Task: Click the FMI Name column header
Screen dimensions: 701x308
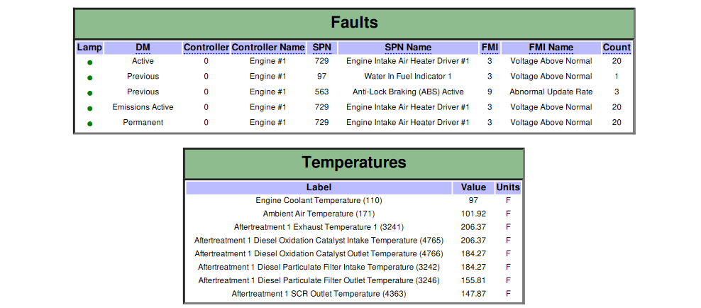Action: [551, 48]
